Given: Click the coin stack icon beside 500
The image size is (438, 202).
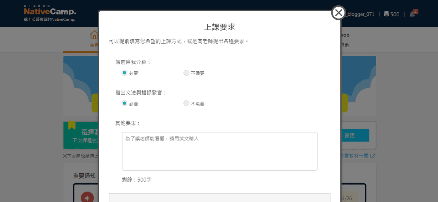Looking at the screenshot, I should click(386, 14).
